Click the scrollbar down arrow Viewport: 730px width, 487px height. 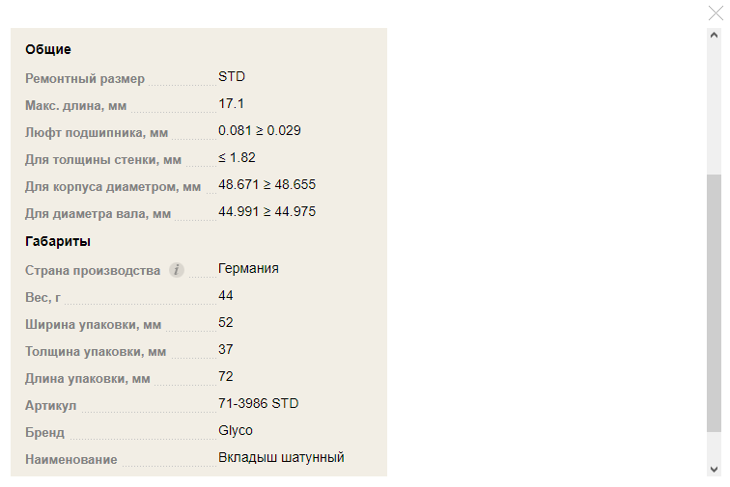pyautogui.click(x=714, y=469)
